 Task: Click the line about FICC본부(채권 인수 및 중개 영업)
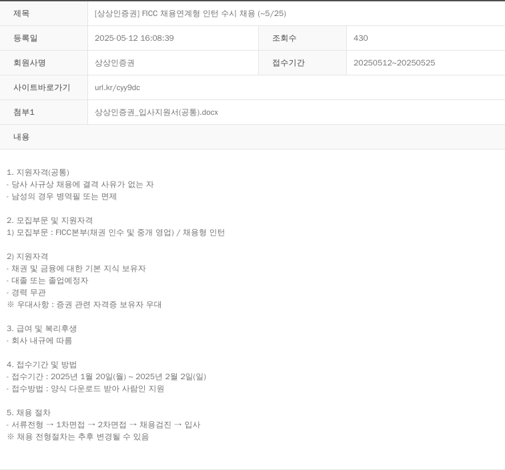point(115,232)
